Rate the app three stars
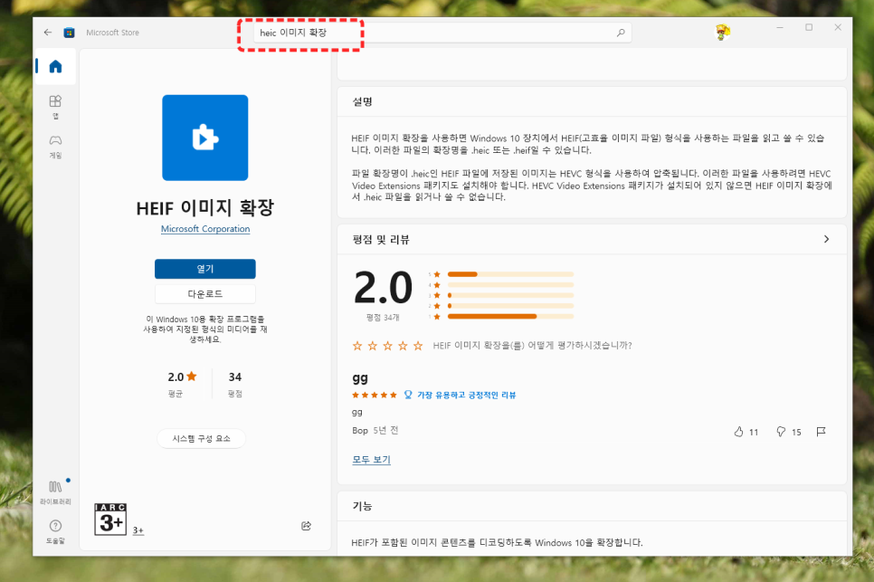The image size is (874, 582). click(387, 346)
